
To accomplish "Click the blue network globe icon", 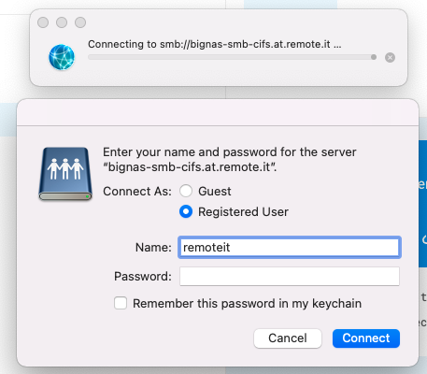I will (x=62, y=57).
